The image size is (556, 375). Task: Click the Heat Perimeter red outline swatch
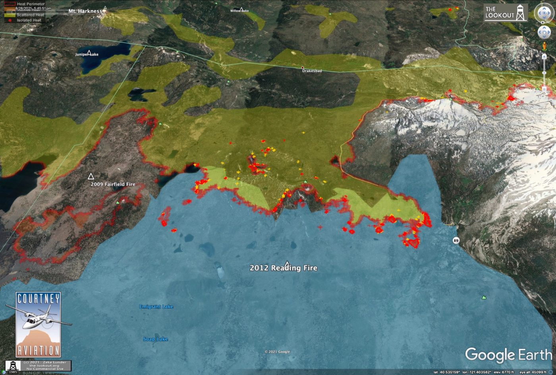pyautogui.click(x=10, y=4)
